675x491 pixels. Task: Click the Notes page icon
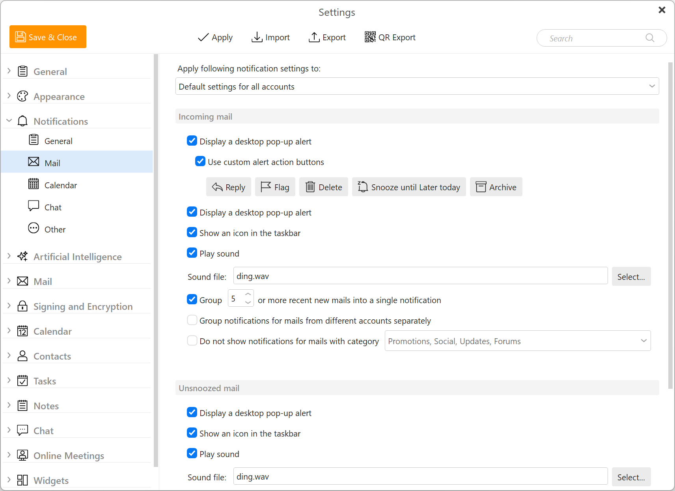(x=23, y=406)
